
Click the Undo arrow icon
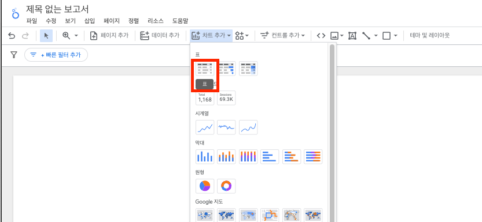tap(12, 36)
